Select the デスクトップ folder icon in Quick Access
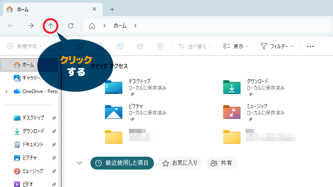 tap(114, 87)
